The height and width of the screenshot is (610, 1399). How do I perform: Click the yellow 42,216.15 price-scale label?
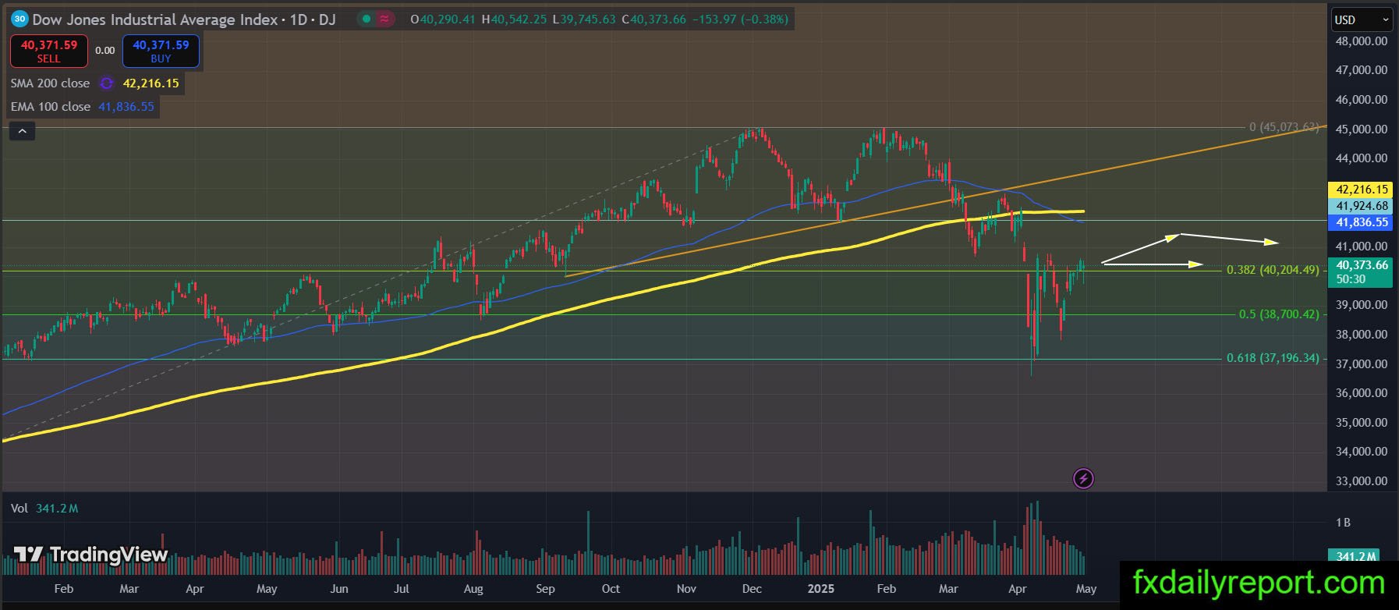pos(1362,190)
